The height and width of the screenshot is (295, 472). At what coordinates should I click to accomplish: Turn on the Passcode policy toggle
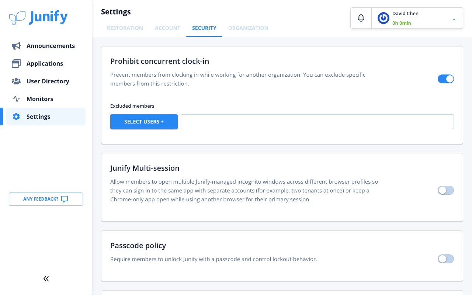pos(446,259)
